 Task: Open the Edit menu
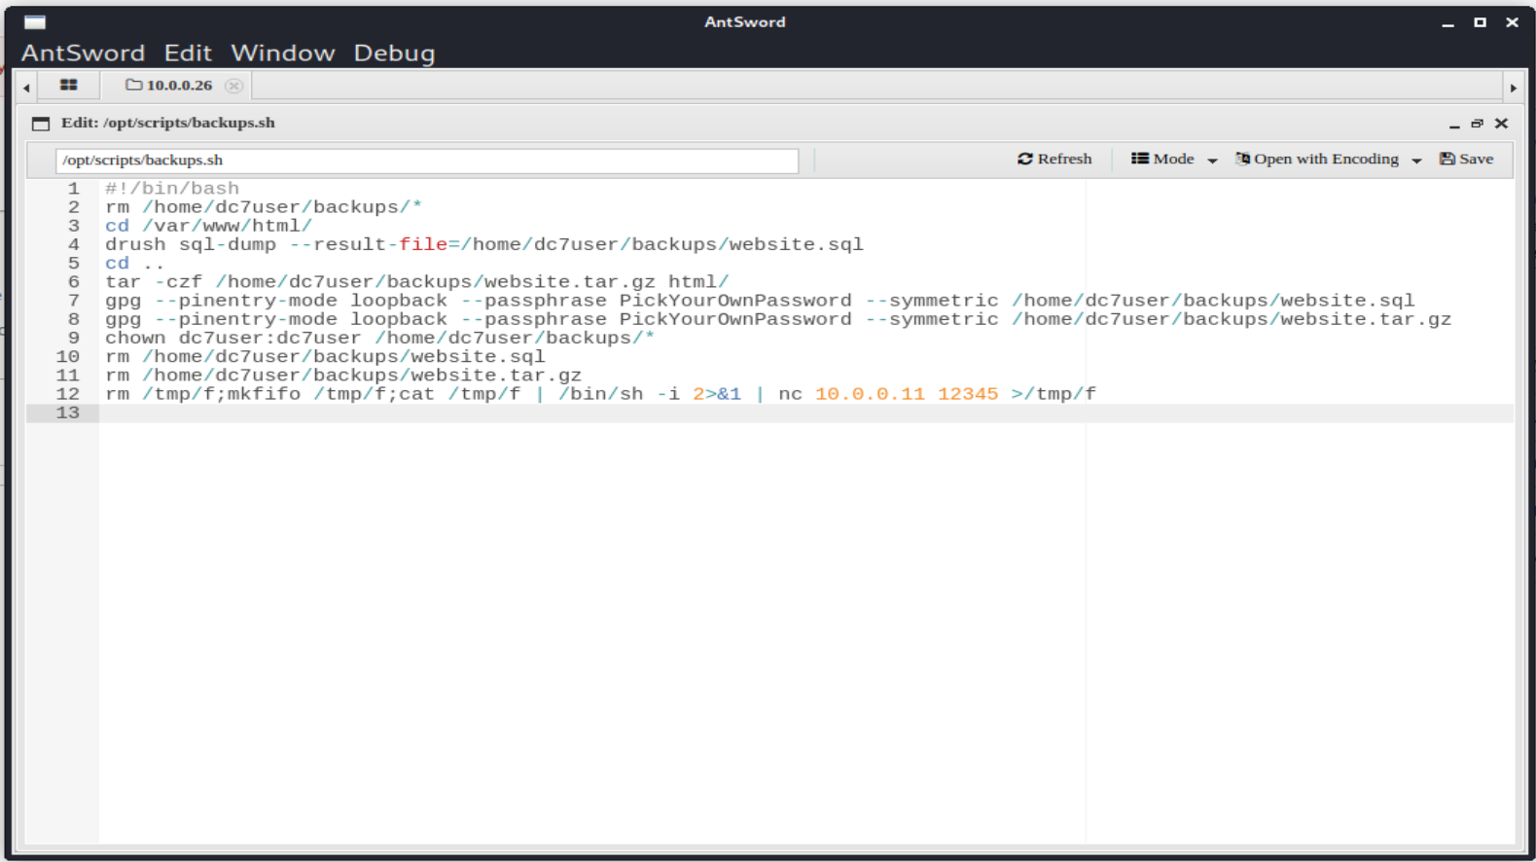[x=188, y=53]
